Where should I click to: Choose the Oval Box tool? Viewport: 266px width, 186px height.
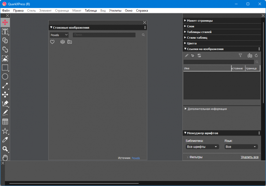coord(5,77)
